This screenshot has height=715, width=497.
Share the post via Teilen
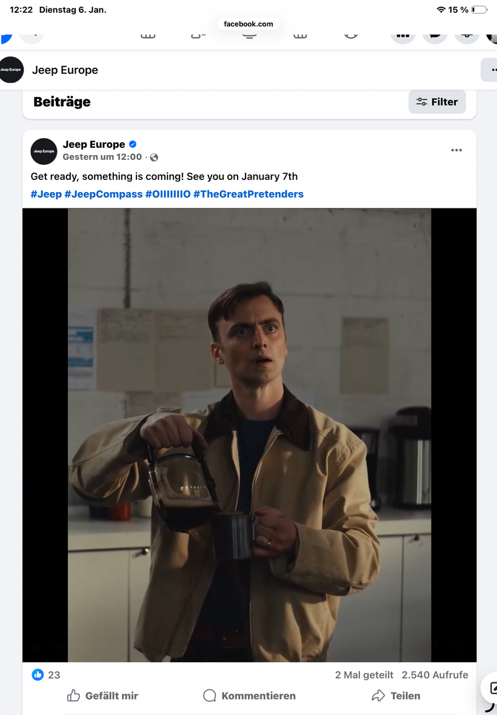point(396,696)
